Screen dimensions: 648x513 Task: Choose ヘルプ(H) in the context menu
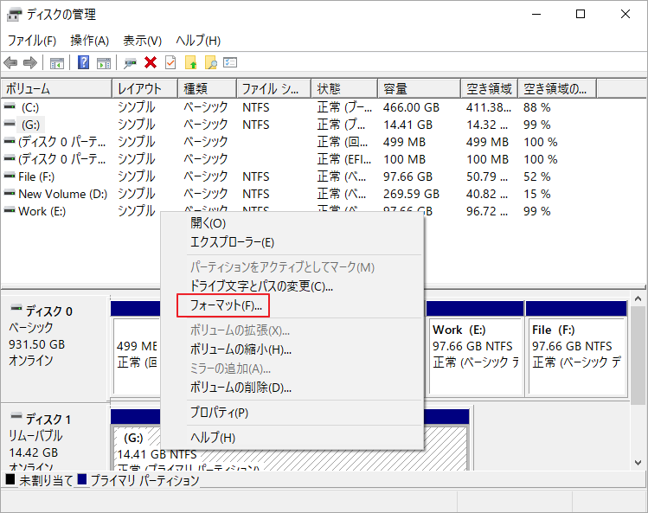click(x=292, y=438)
